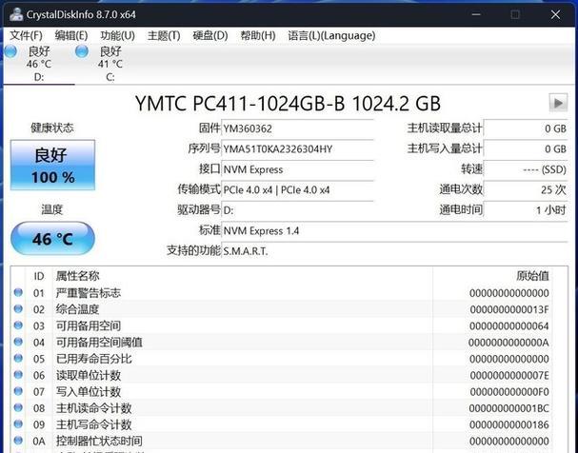Open the 帮助(H) menu
Image resolution: width=578 pixels, height=453 pixels.
pos(258,35)
